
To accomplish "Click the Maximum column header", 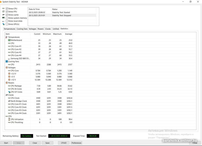I will coord(57,34).
